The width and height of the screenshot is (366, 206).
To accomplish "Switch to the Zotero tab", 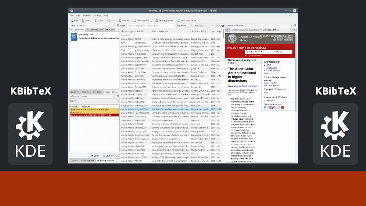I will pos(74,161).
